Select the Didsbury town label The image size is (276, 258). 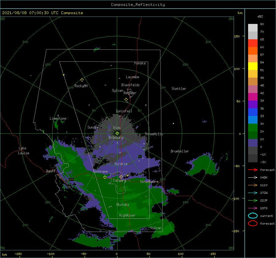point(116,137)
